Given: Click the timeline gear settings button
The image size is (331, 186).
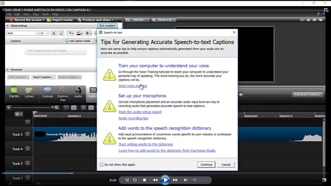Looking at the screenshot, I should click(19, 114).
